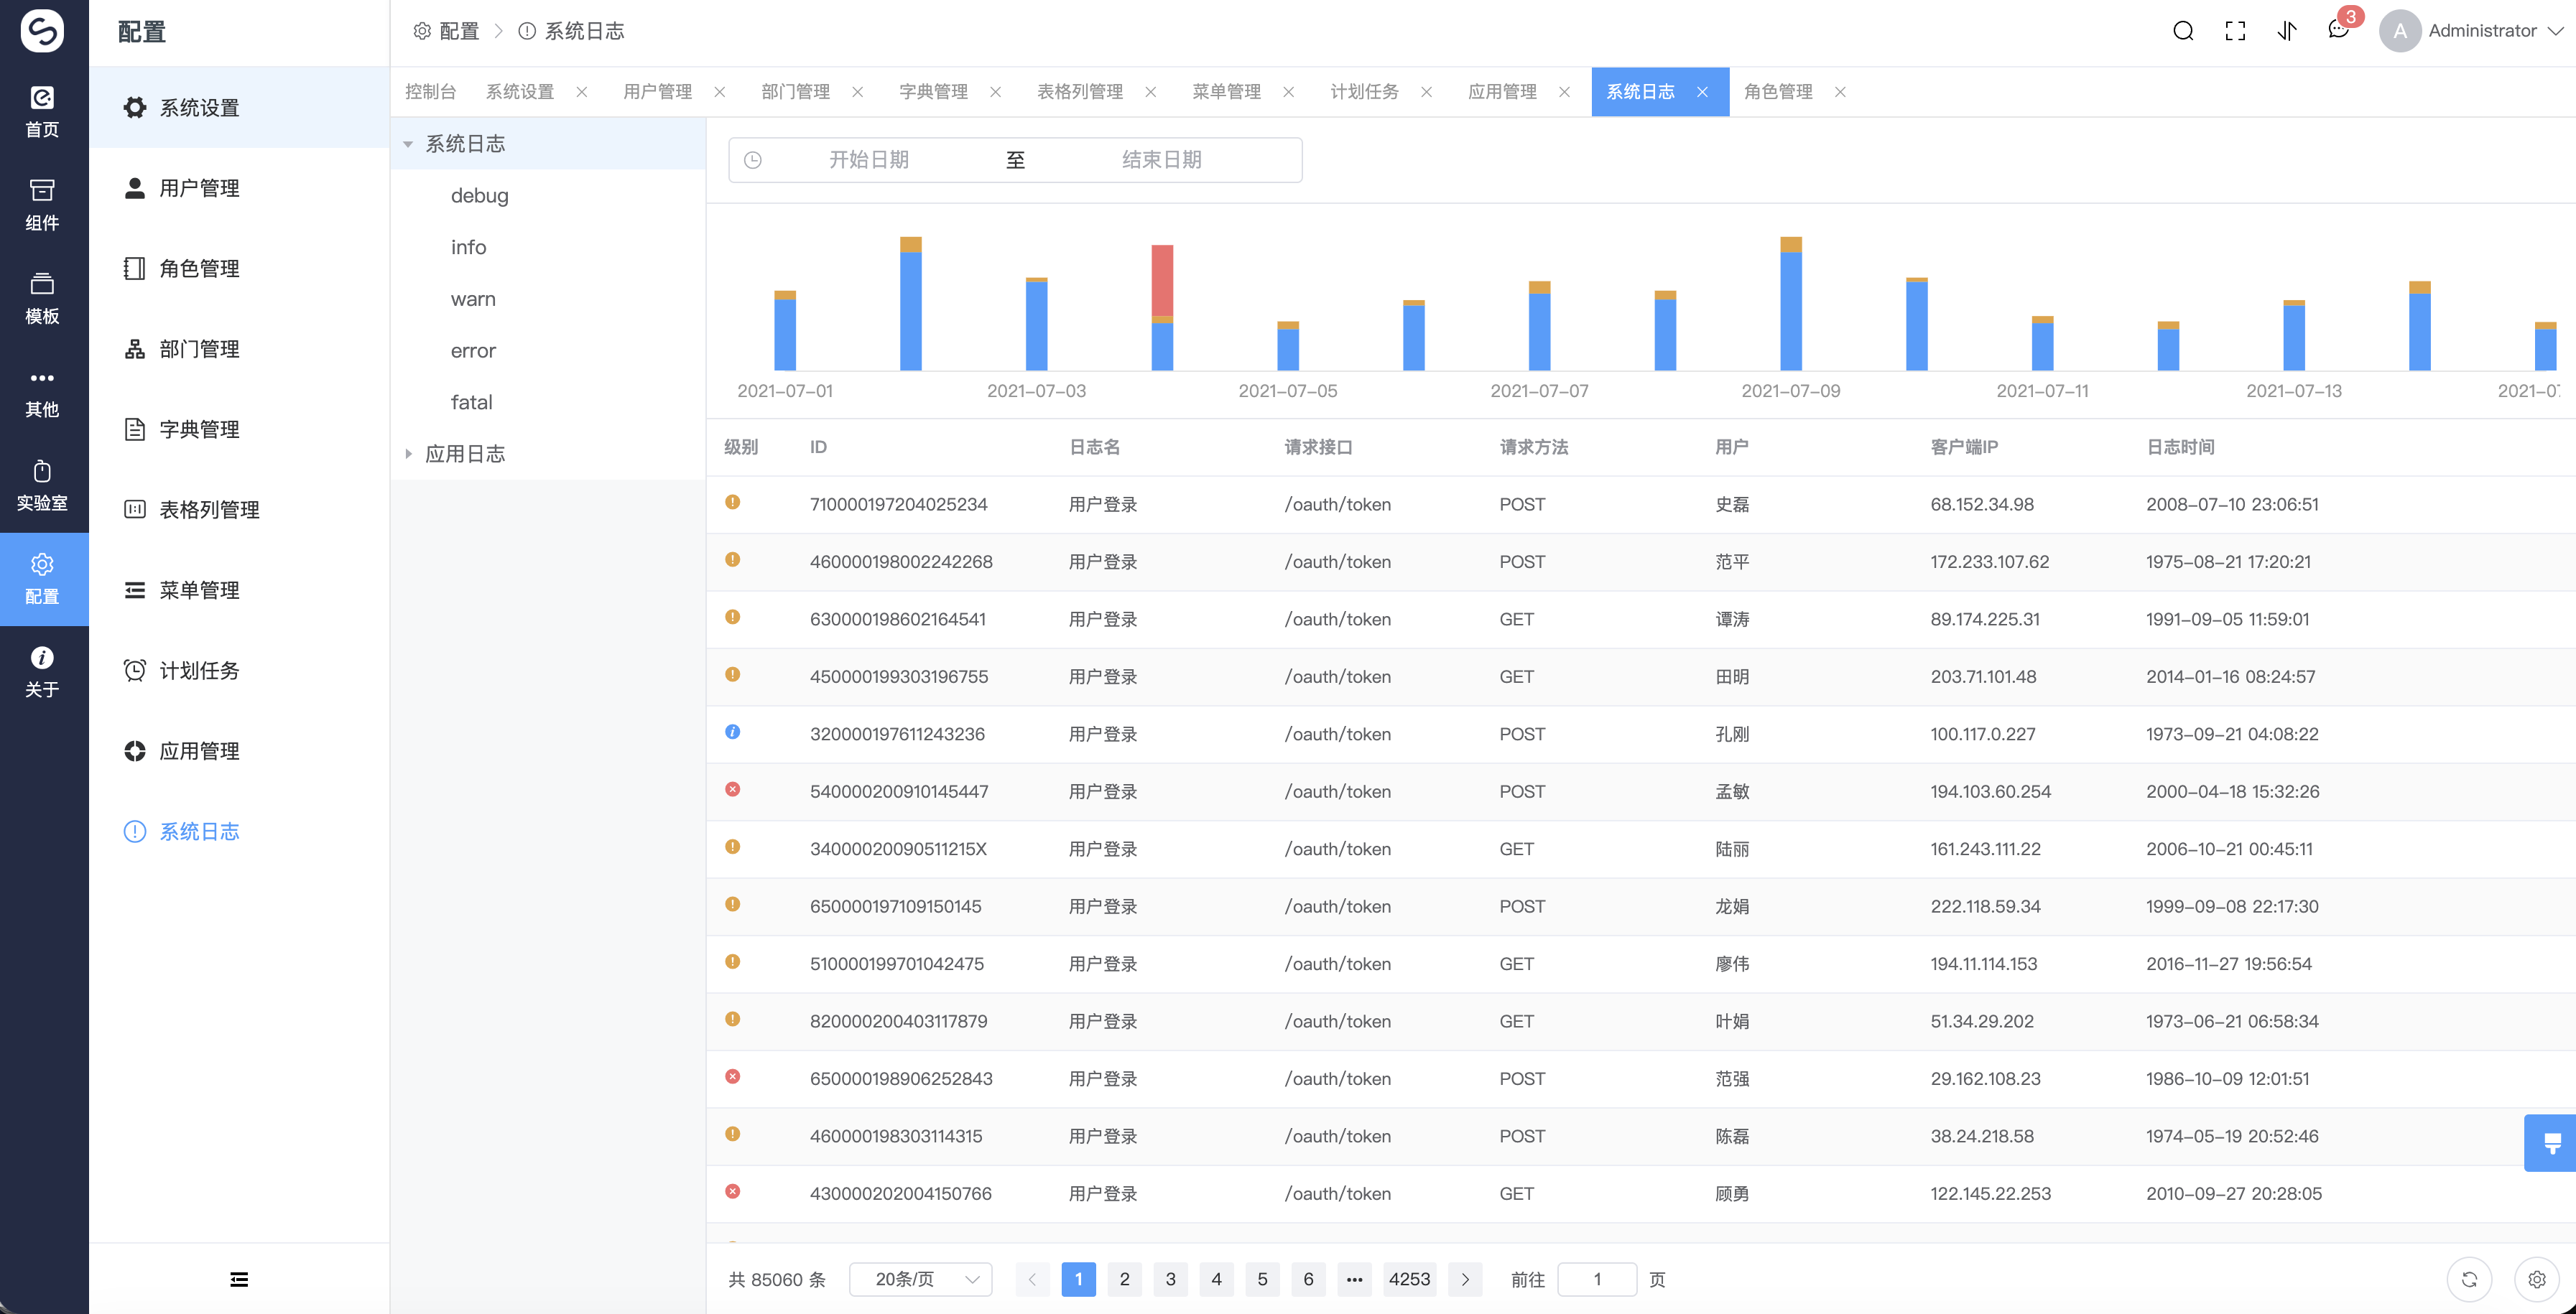Open the 20条/页 page size dropdown
This screenshot has height=1314, width=2576.
[x=920, y=1279]
